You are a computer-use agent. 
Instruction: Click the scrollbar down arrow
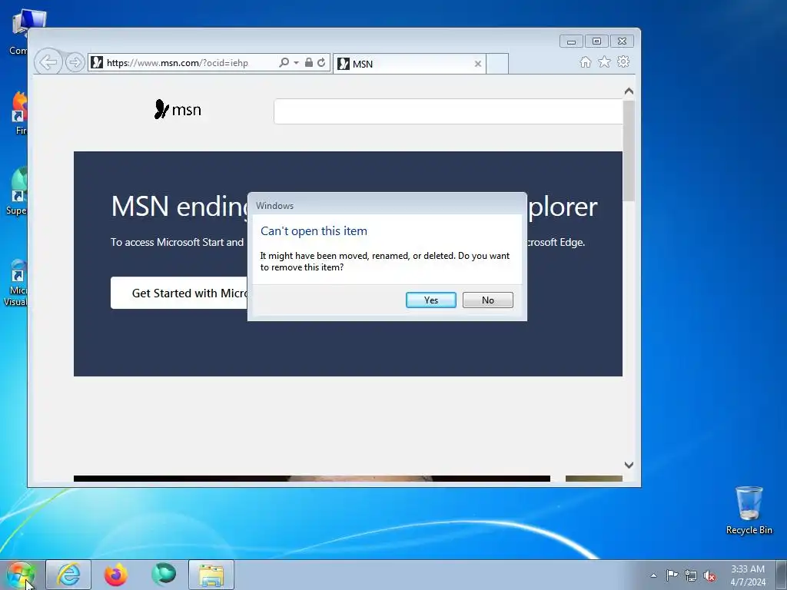[x=629, y=465]
